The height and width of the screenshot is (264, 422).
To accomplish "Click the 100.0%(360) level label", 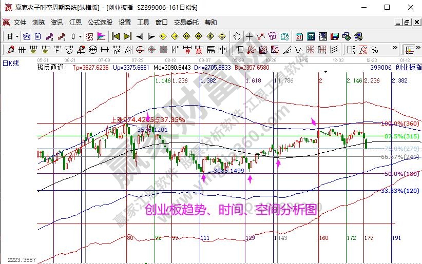I will point(400,124).
